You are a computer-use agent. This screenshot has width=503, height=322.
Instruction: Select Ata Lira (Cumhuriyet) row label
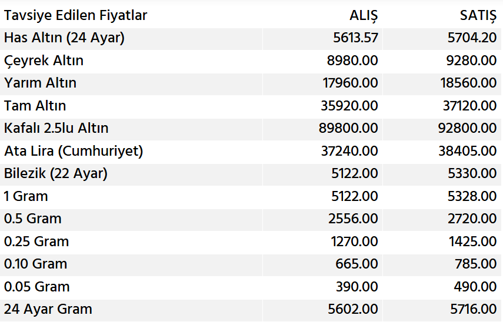(74, 151)
